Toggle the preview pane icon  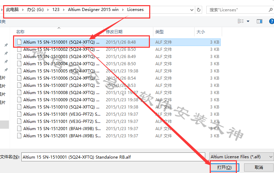259,21
